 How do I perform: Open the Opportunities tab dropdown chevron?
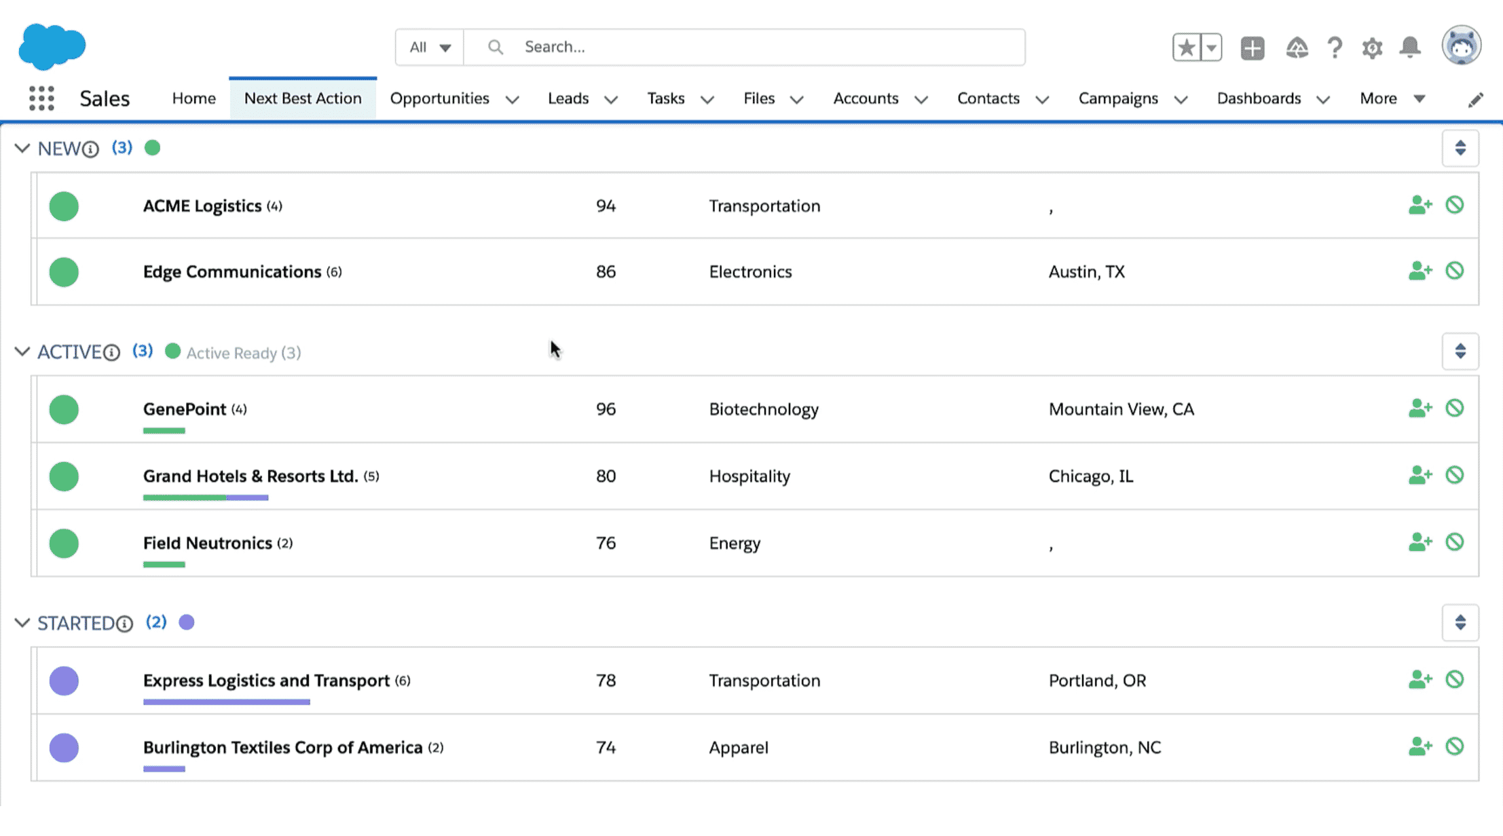click(513, 100)
